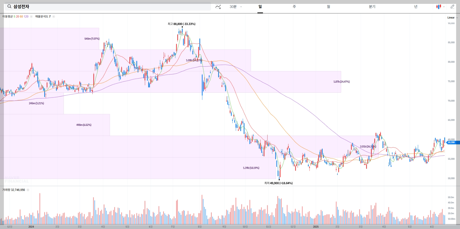
Task: Click the 498m(6.52%) volume profile label
Action: tap(84, 125)
